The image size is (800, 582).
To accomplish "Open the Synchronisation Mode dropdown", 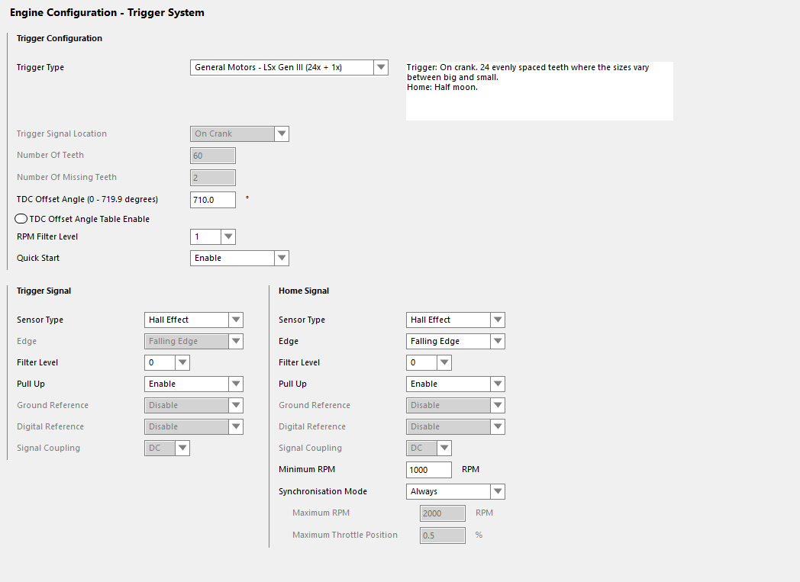I will [x=455, y=492].
